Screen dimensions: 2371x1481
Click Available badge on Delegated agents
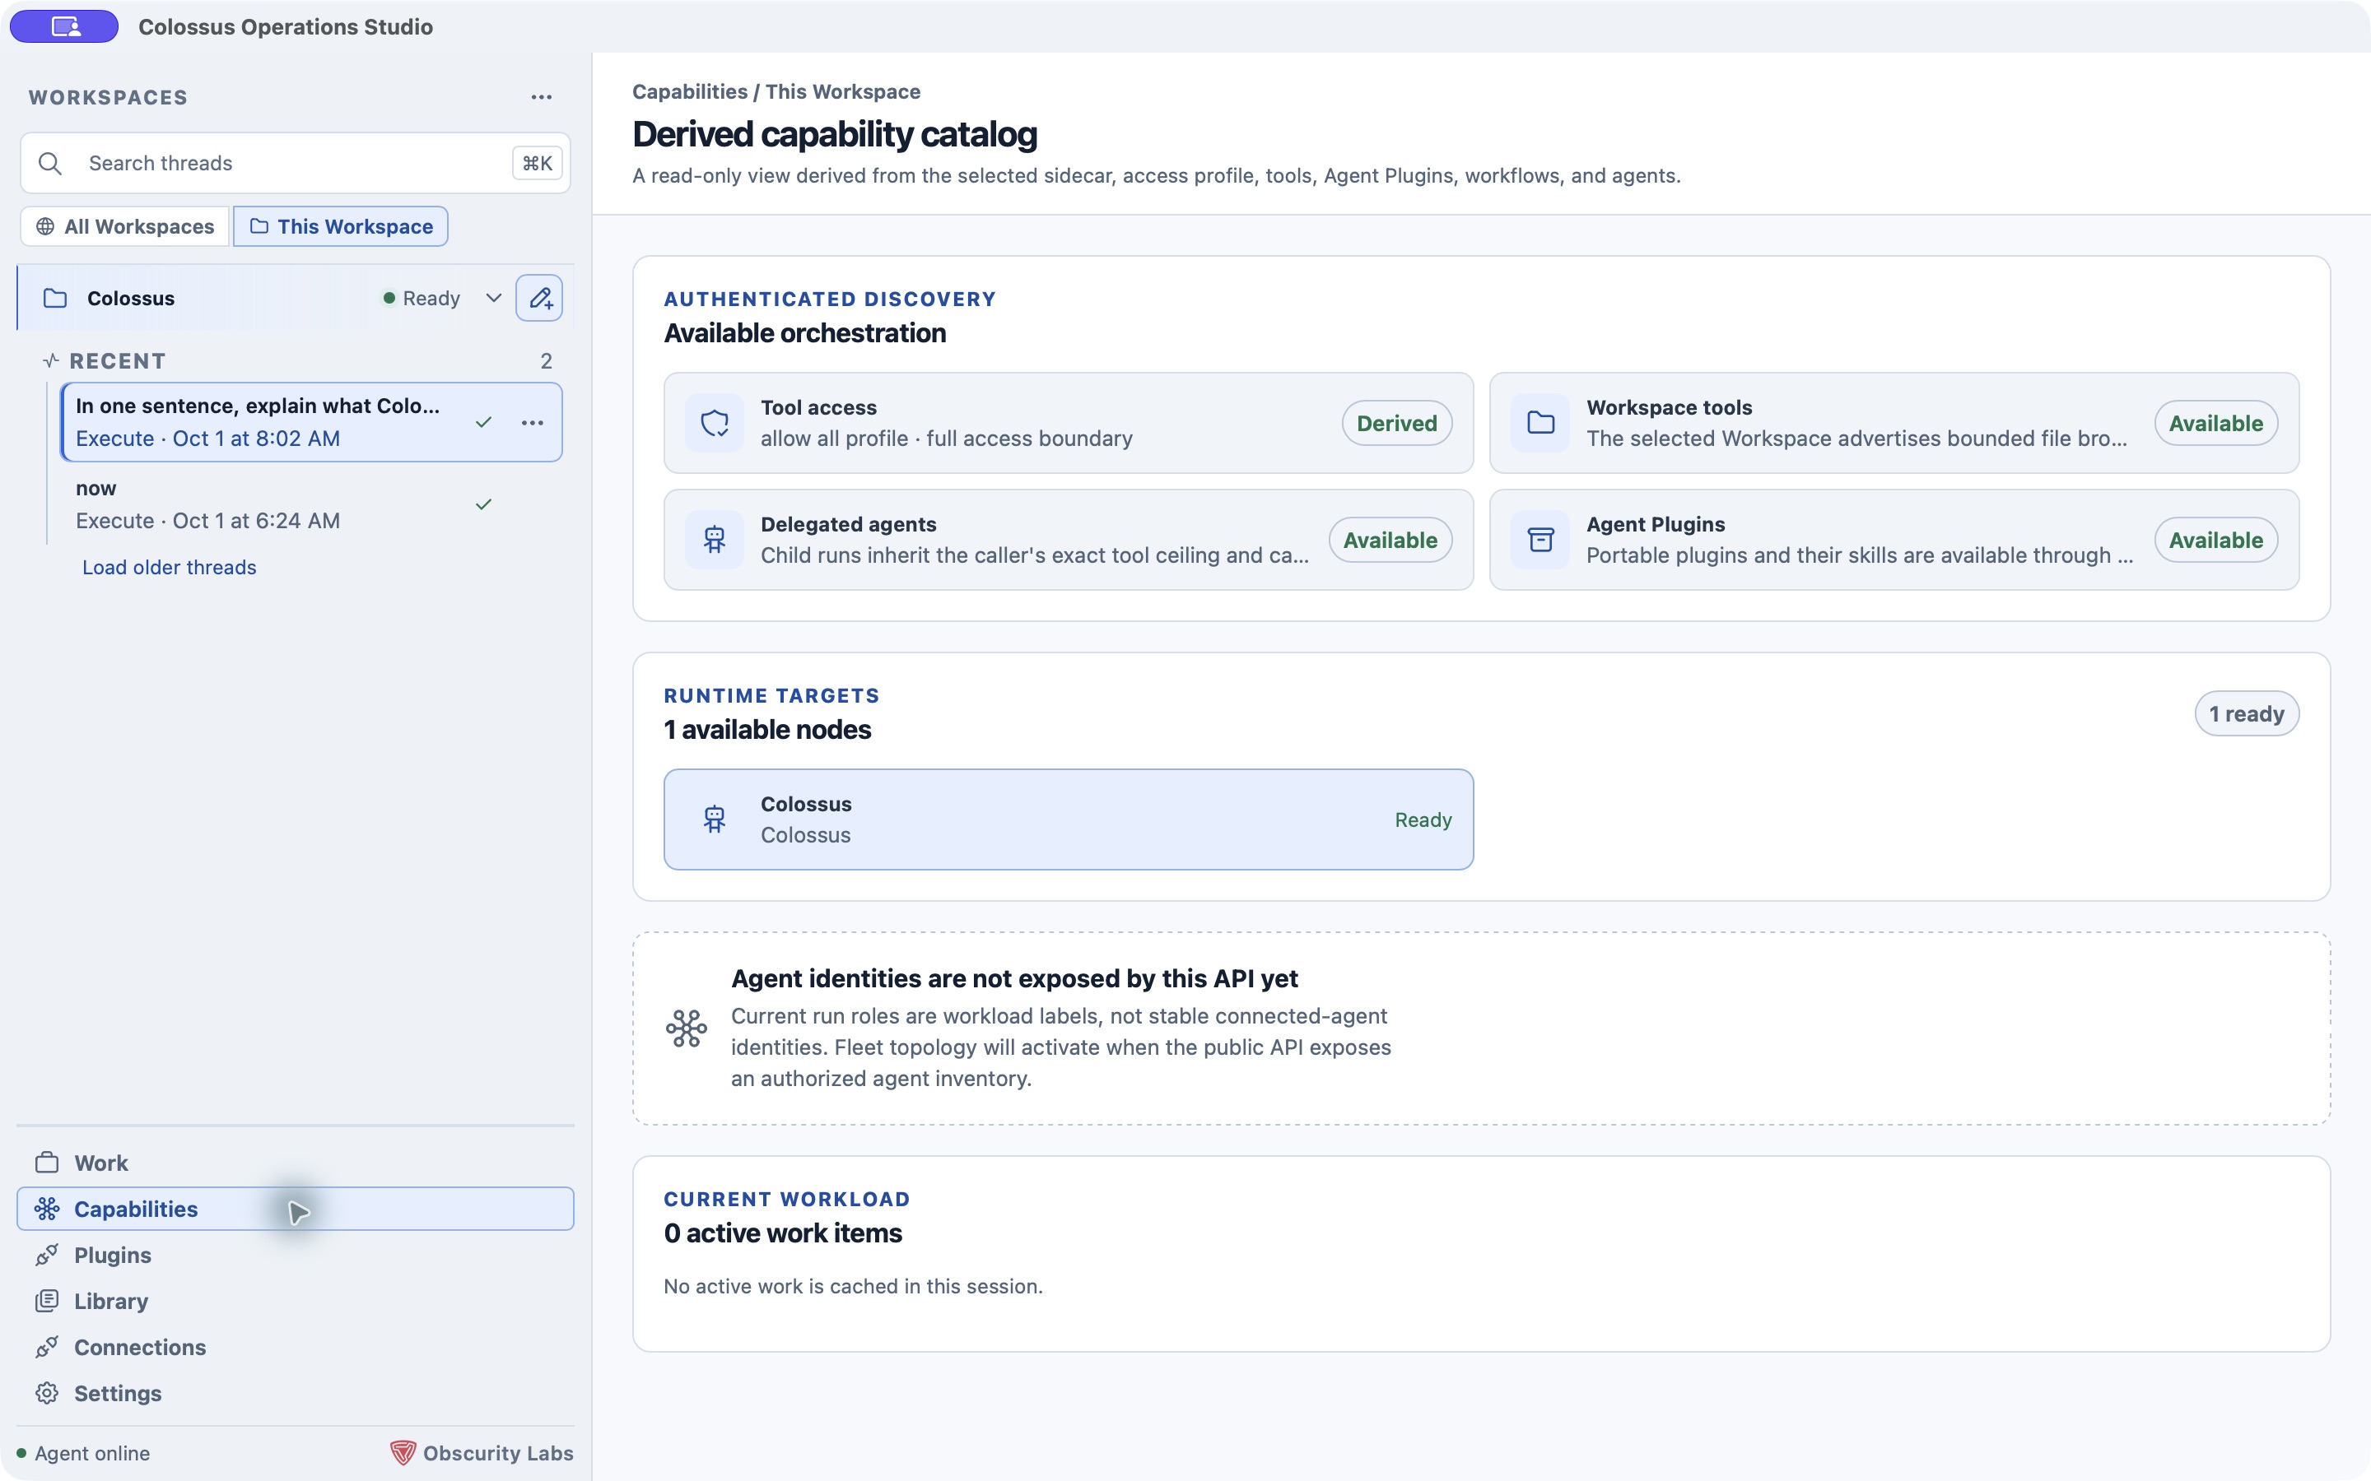coord(1390,540)
